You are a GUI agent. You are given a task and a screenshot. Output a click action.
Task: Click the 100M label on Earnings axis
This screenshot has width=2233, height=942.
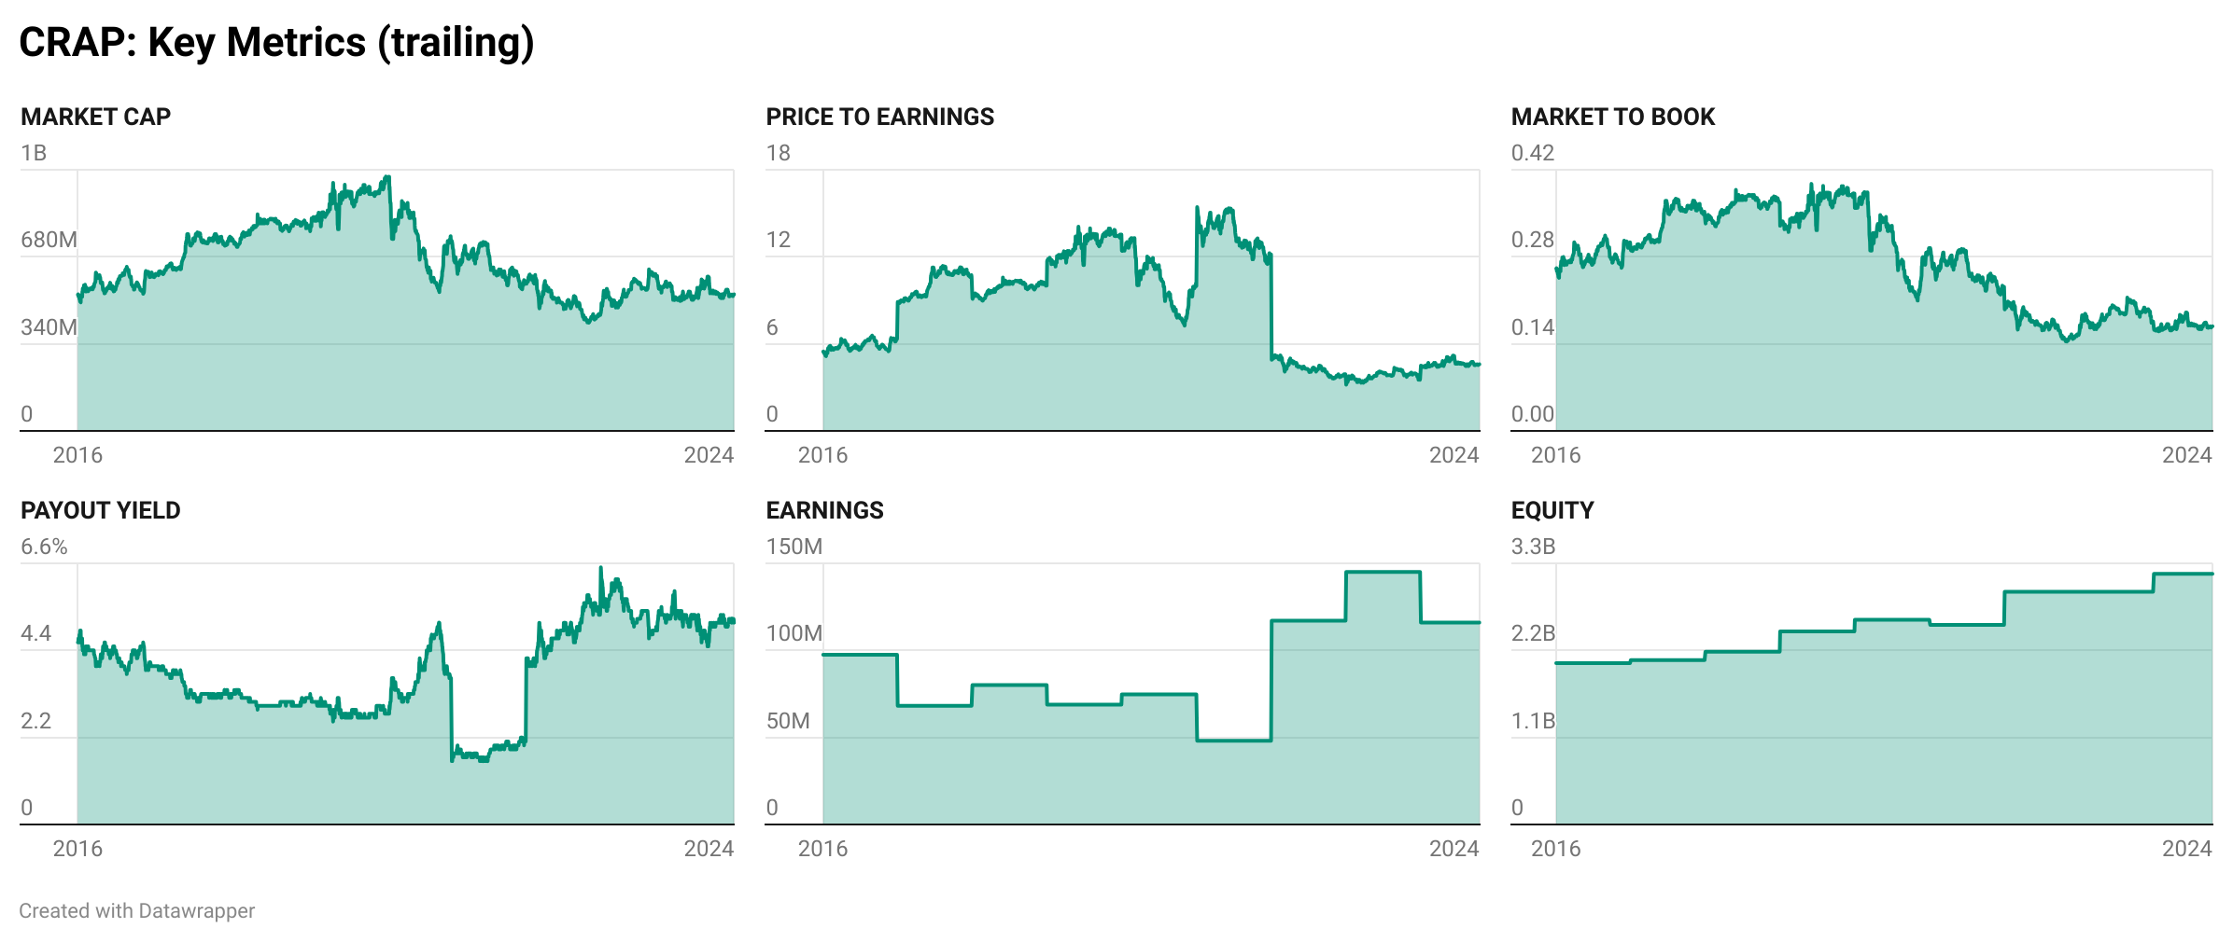coord(793,633)
